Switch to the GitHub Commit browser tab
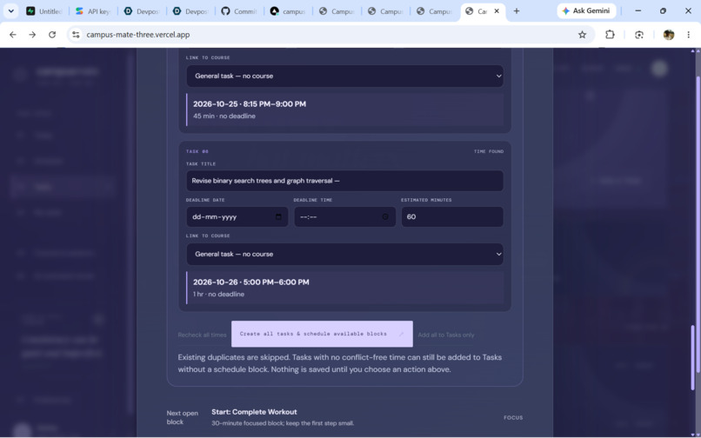This screenshot has width=701, height=438. 239,11
